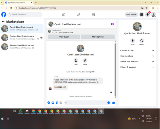This screenshot has height=129, width=160.
Task: Click the Aa message input field
Action: point(85,103)
